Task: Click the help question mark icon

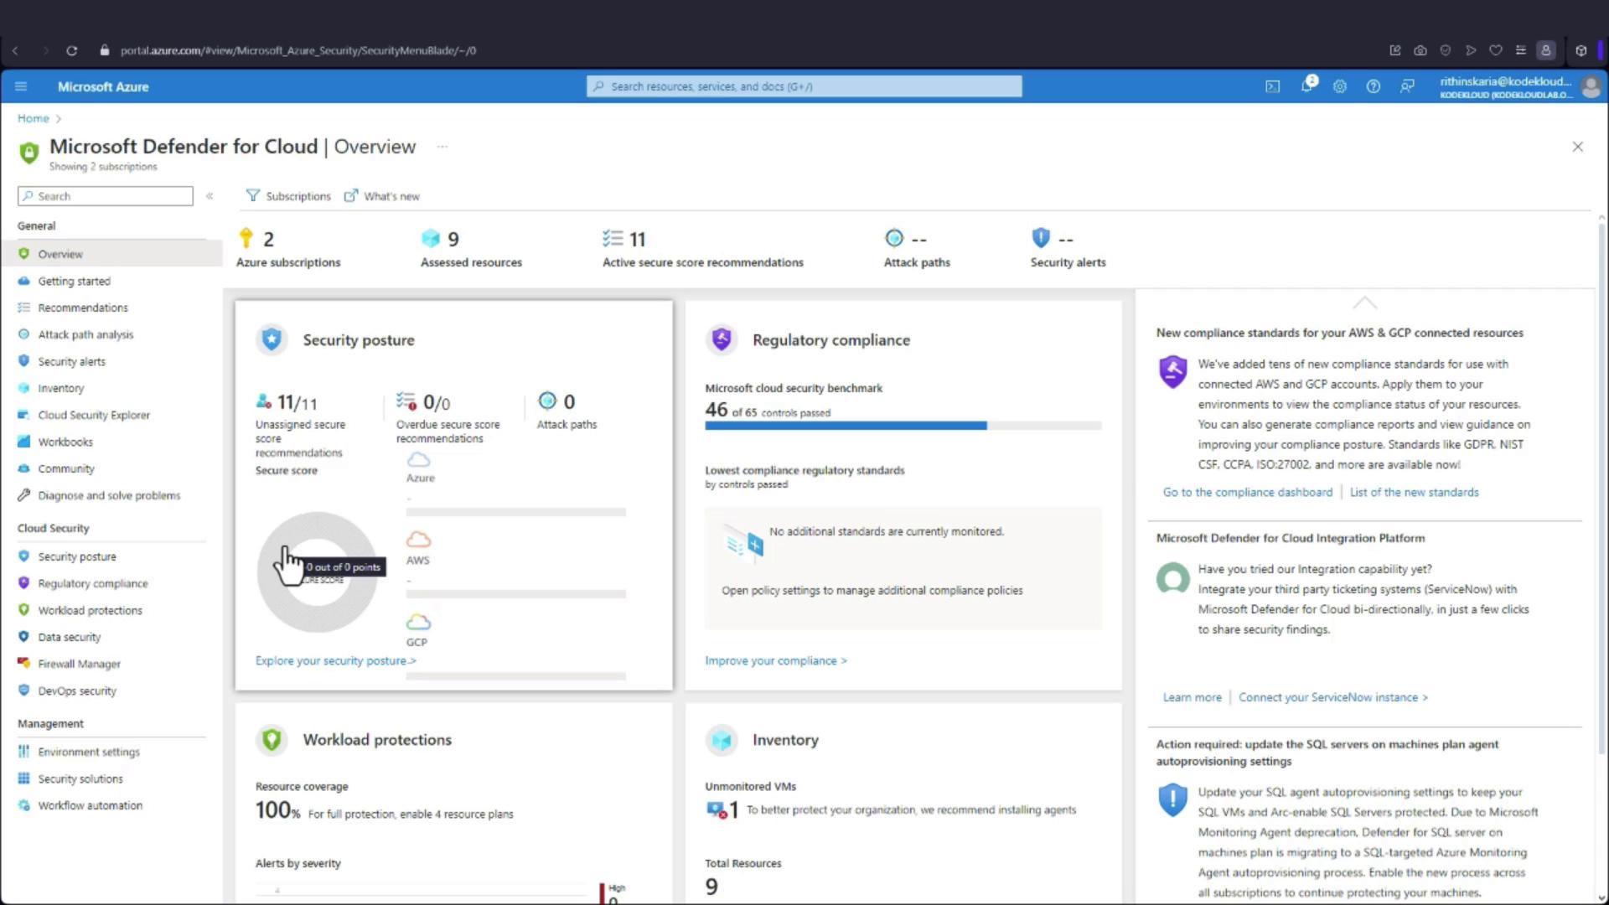Action: 1373,86
